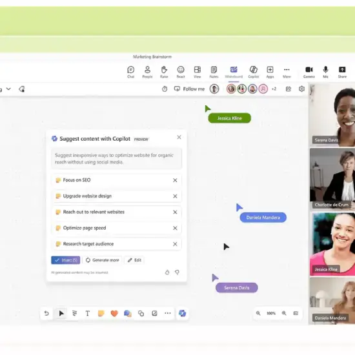Viewport: 355px width, 355px height.
Task: Select the pointer/select tool
Action: click(x=61, y=313)
